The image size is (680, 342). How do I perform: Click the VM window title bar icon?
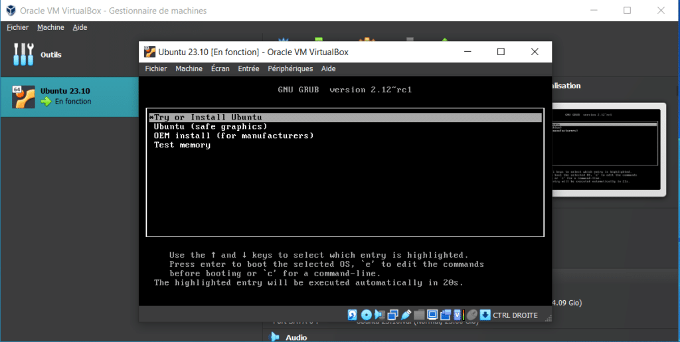click(149, 52)
